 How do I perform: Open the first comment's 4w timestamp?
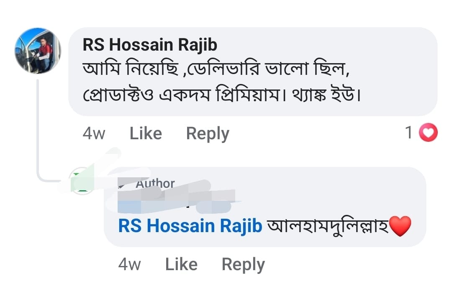(x=94, y=133)
